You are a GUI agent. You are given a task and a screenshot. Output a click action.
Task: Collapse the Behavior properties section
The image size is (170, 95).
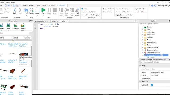(140, 82)
